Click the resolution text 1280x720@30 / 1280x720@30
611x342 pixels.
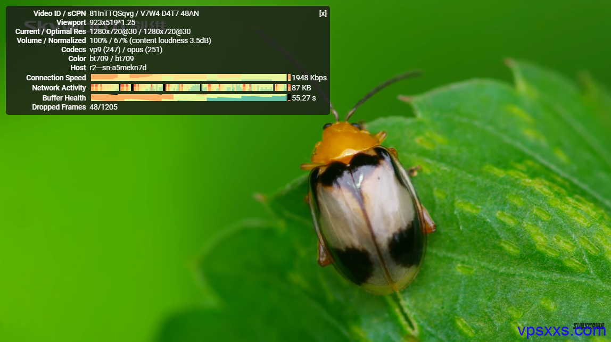pos(141,31)
